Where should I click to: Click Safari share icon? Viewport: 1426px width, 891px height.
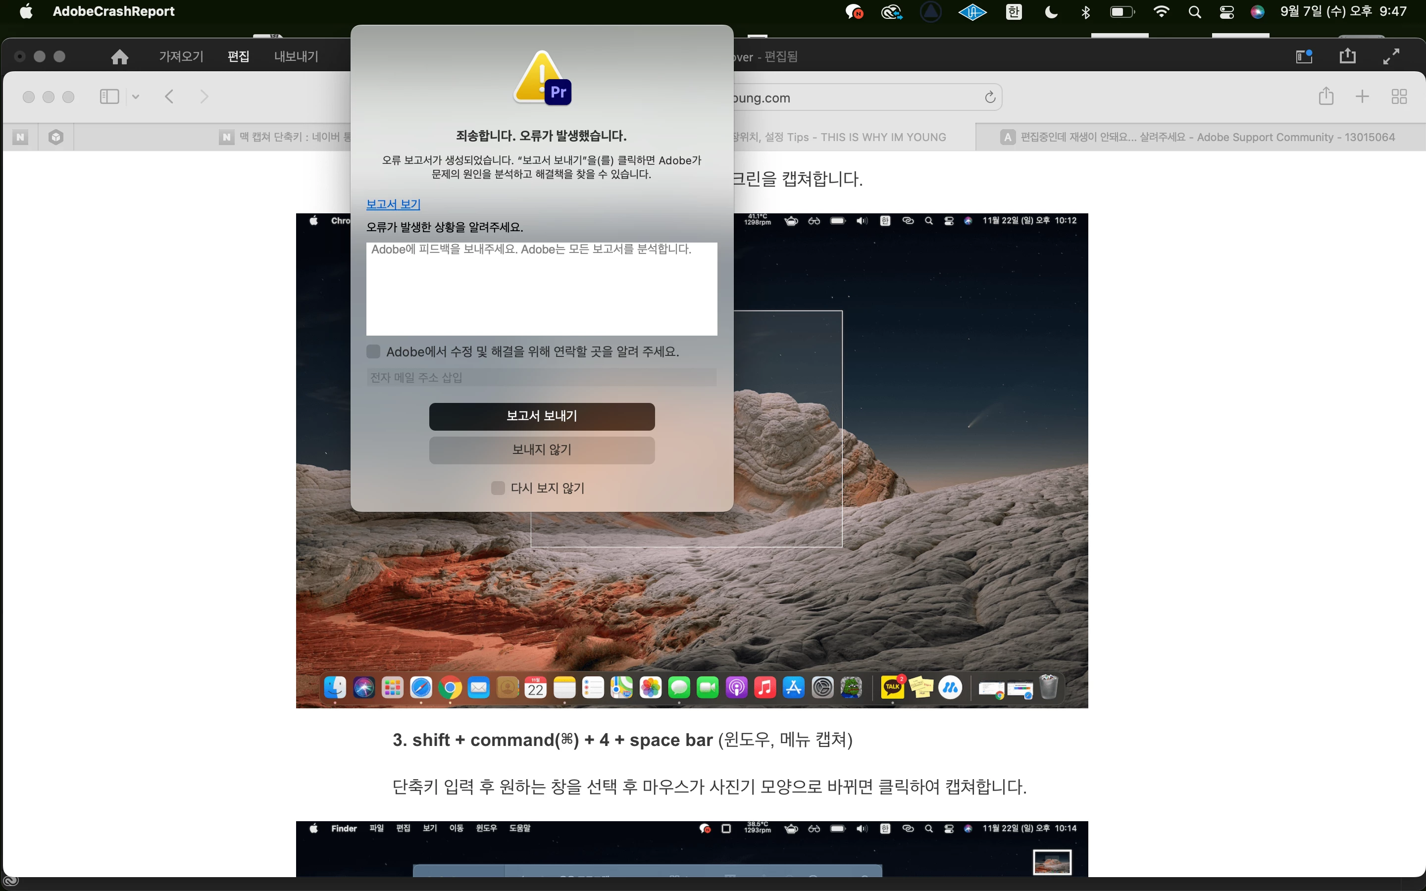point(1326,96)
